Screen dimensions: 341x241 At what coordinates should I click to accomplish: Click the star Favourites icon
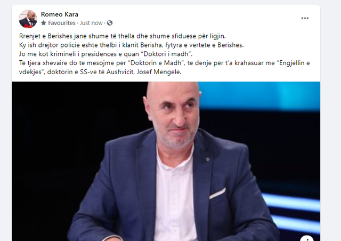point(44,23)
